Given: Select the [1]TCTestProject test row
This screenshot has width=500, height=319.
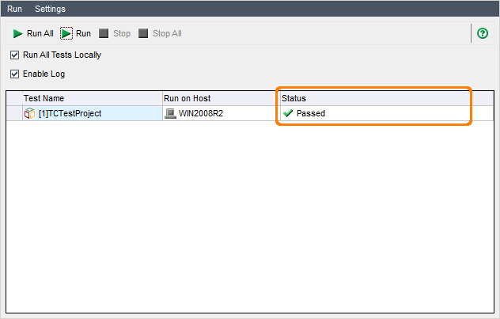Looking at the screenshot, I should [70, 113].
